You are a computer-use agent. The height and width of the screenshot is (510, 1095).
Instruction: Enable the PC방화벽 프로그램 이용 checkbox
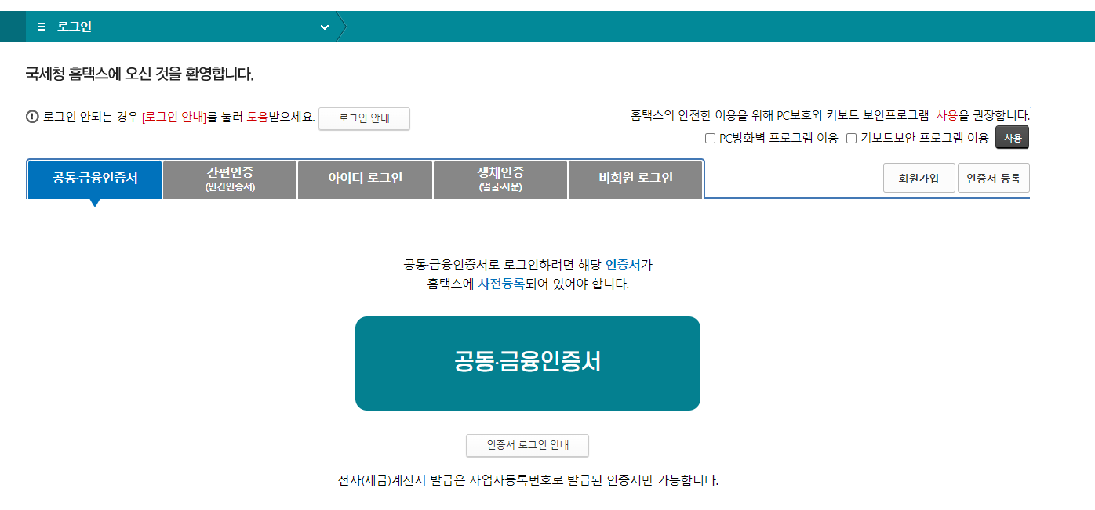710,139
